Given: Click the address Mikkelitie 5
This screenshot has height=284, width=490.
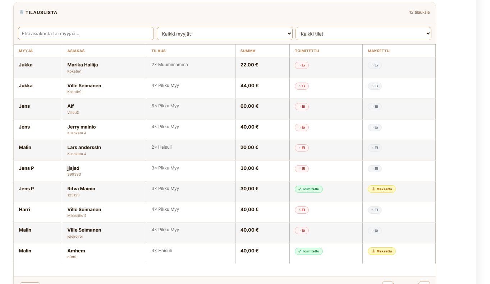Looking at the screenshot, I should pos(77,216).
